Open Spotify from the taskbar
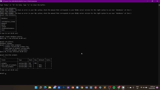 [x=114, y=87]
